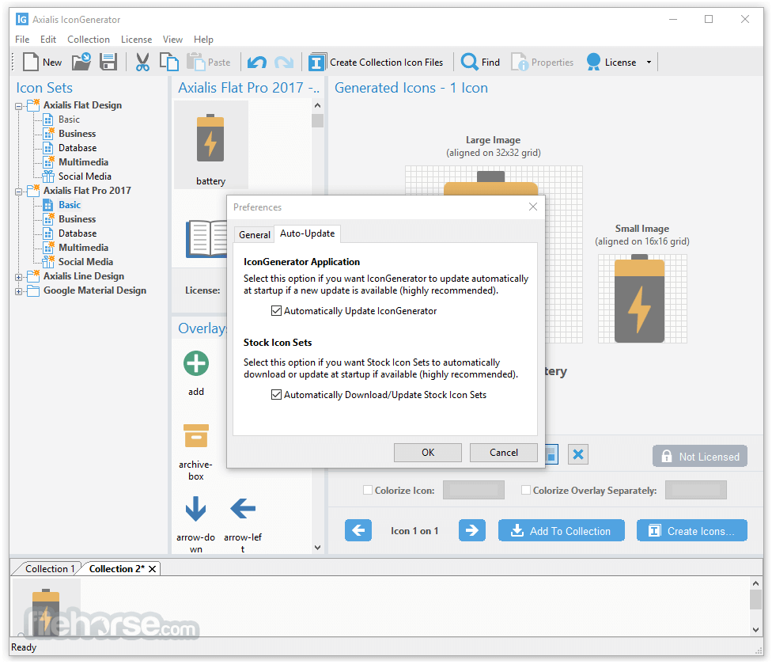The width and height of the screenshot is (772, 664).
Task: Choose the add overlay icon
Action: (x=196, y=363)
